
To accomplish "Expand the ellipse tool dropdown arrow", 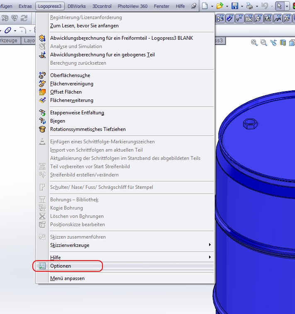I will [x=15, y=31].
